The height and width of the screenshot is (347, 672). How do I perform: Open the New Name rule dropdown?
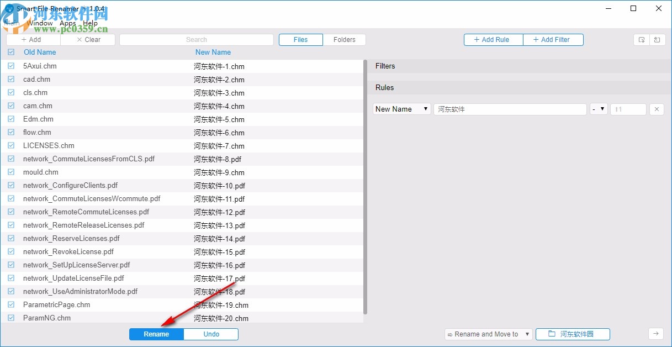[401, 109]
